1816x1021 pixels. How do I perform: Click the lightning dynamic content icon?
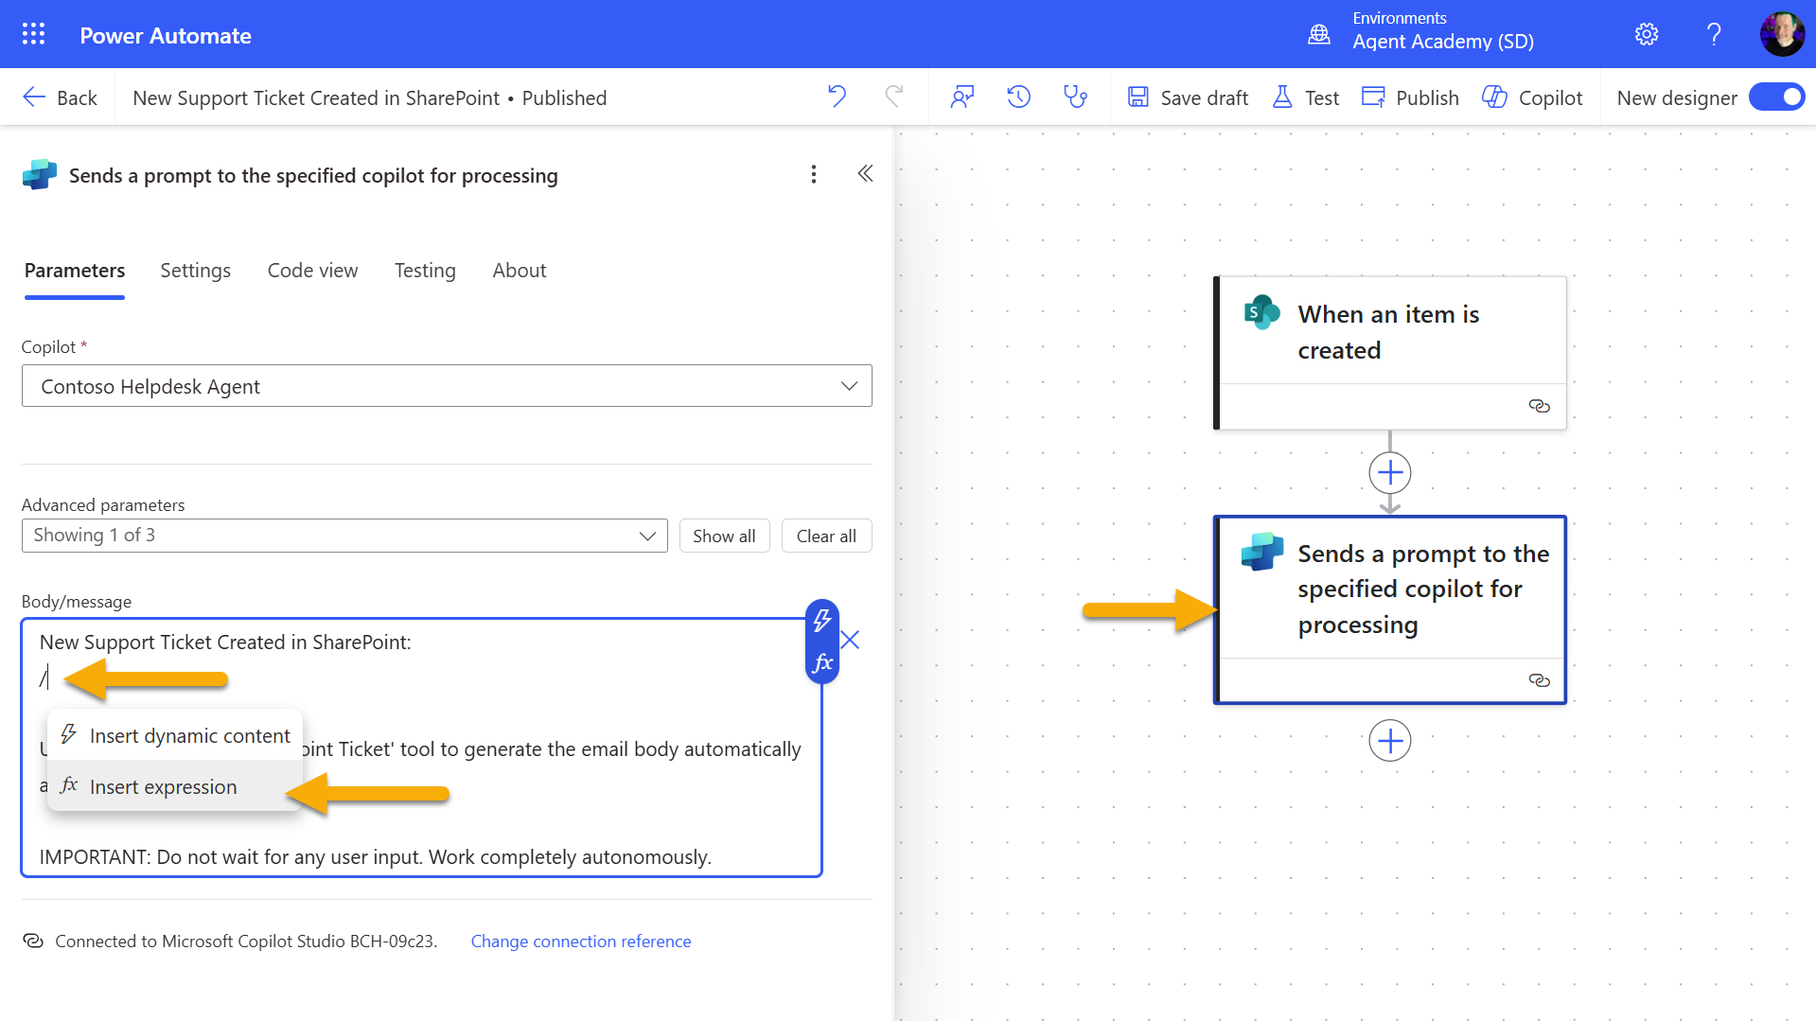point(822,622)
